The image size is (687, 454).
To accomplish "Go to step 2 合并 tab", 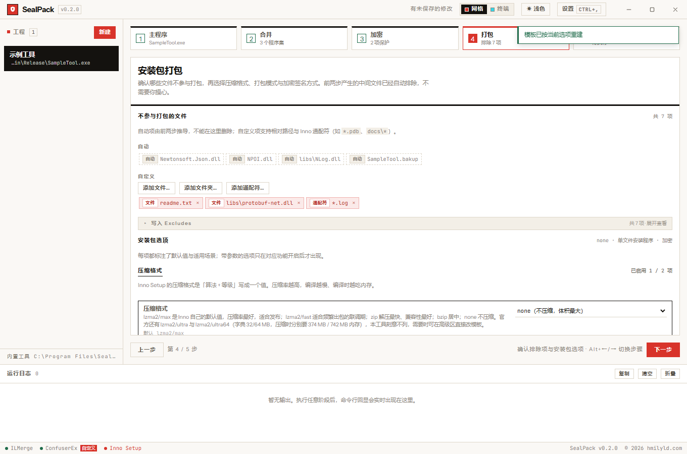I will (294, 38).
